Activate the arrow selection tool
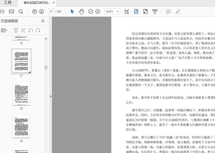 [x=72, y=11]
